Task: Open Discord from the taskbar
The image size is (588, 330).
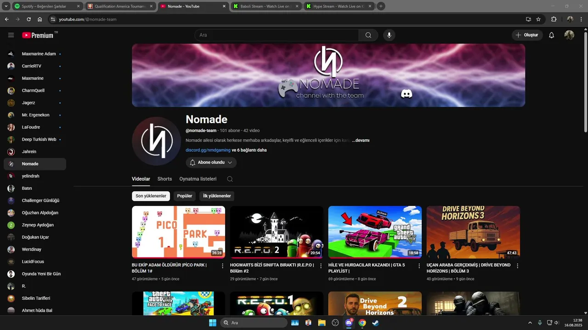Action: (x=349, y=323)
